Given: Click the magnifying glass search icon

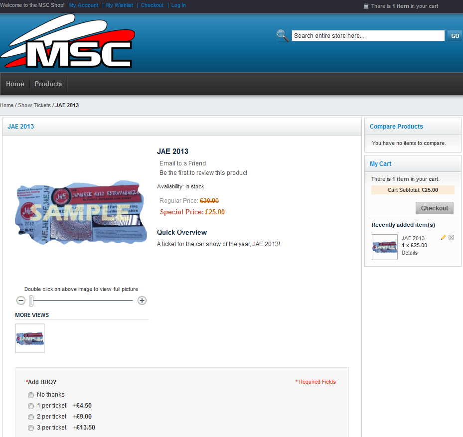Looking at the screenshot, I should [x=283, y=36].
